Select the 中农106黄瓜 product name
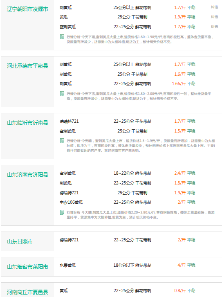The width and height of the screenshot is (222, 297). 71,202
